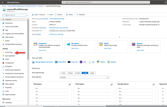This screenshot has height=107, width=167.
Task: Open Shared access signature
Action: tap(13, 70)
